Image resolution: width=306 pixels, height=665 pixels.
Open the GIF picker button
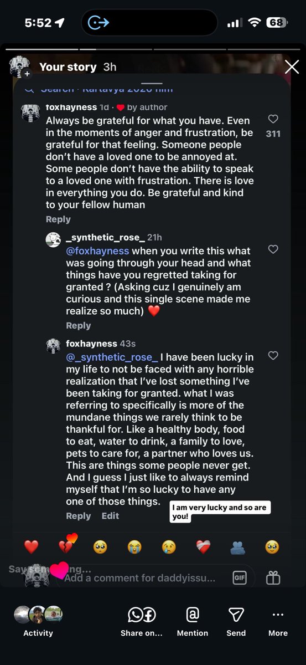pos(239,577)
